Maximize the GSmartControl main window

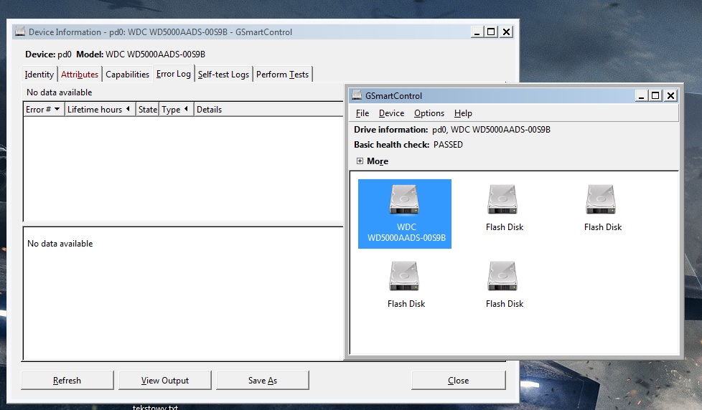[655, 95]
